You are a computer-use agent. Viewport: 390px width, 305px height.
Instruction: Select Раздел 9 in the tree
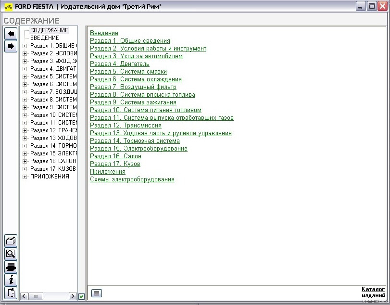53,107
